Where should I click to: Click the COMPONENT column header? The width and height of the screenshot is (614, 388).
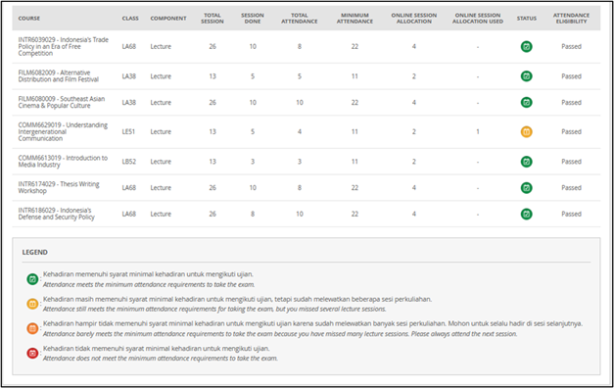(168, 19)
